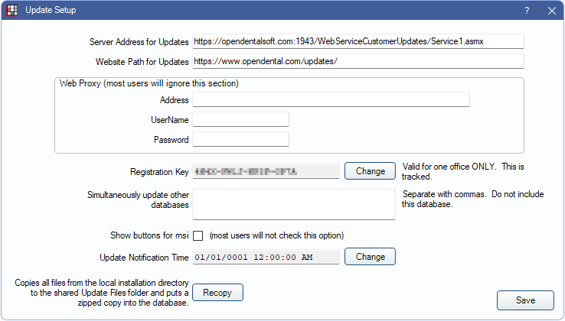The width and height of the screenshot is (565, 321).
Task: Focus the Website Path for Updates field
Action: point(358,60)
